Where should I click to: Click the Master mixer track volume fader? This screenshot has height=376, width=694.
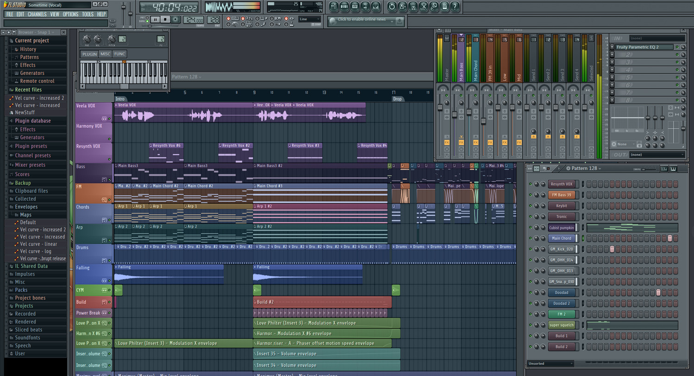[x=440, y=107]
